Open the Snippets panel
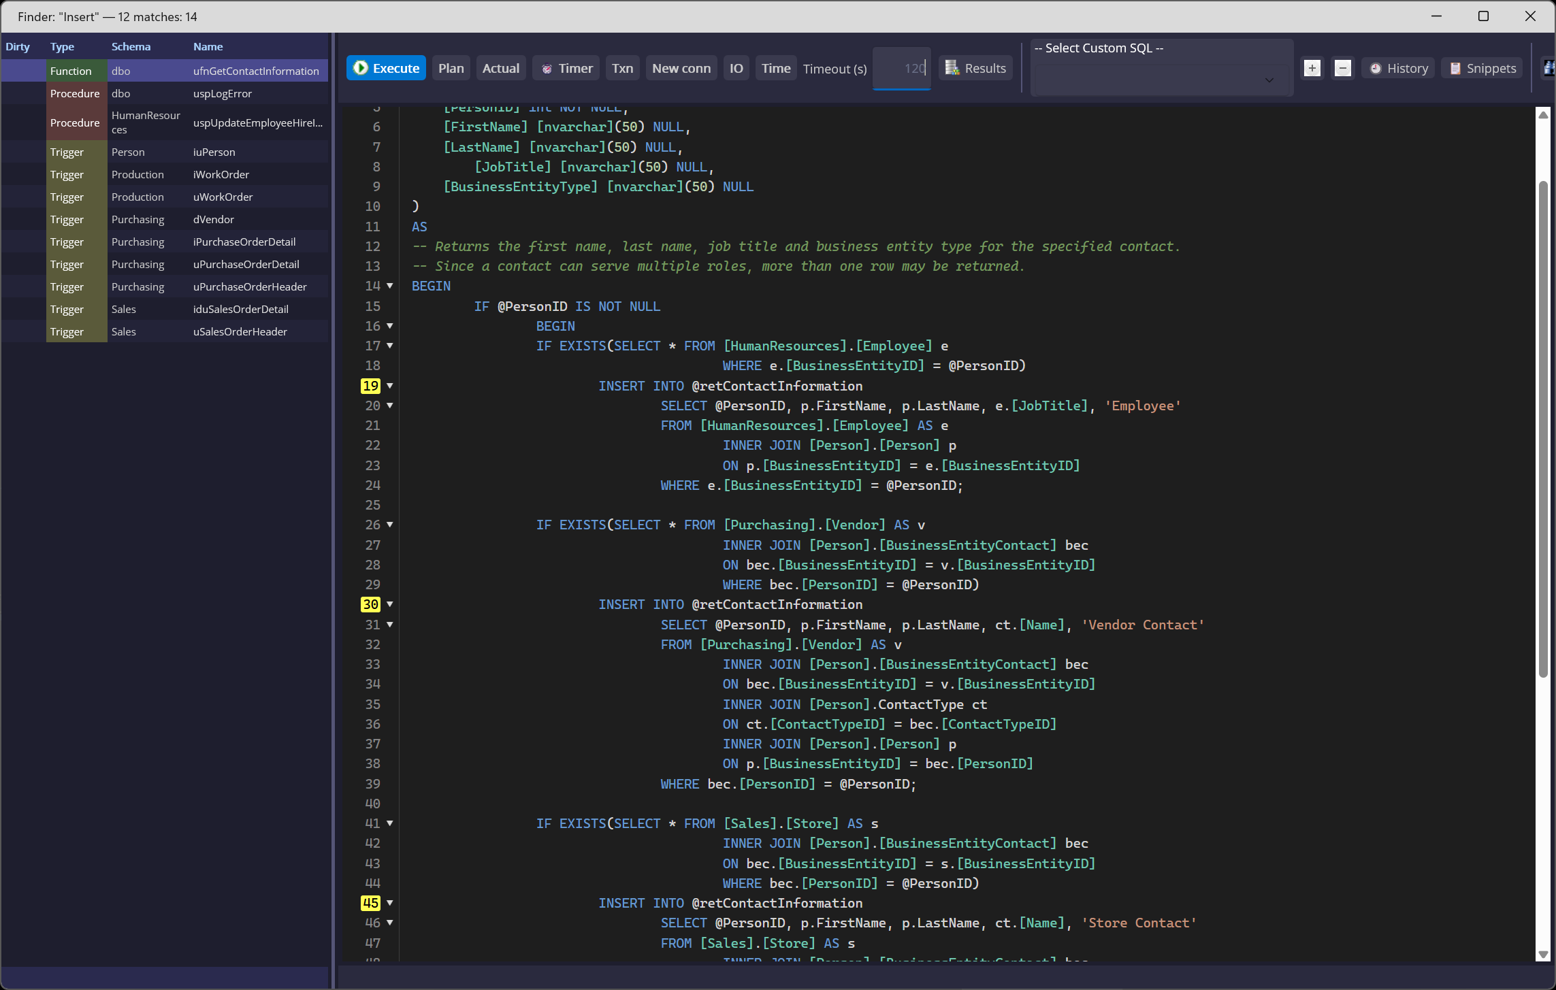Image resolution: width=1556 pixels, height=990 pixels. [1482, 68]
